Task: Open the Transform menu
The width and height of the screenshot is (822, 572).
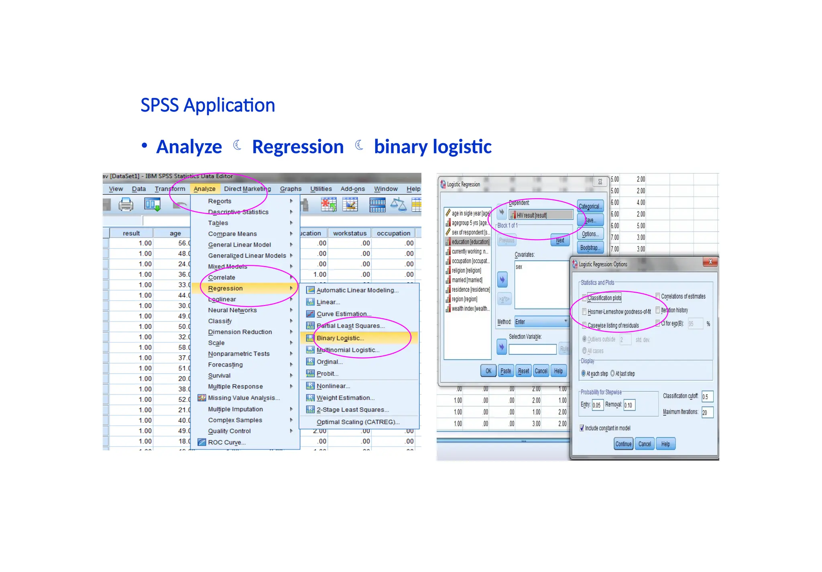Action: 170,189
